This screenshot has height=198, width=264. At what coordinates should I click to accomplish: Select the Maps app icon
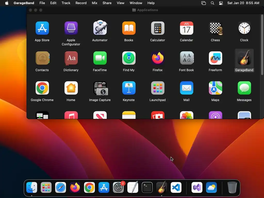(216, 88)
